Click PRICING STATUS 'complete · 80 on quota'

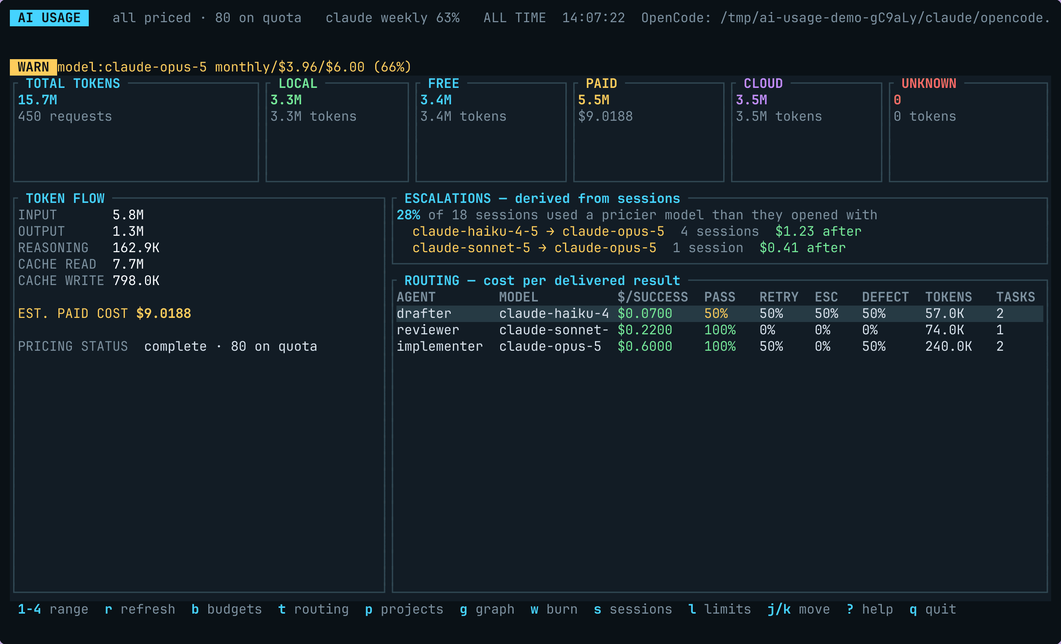(231, 346)
